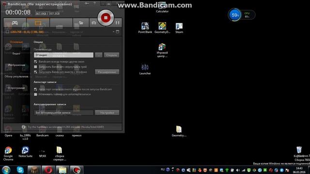The height and width of the screenshot is (174, 310).
Task: Open the Видео settings section
Action: pyautogui.click(x=16, y=54)
